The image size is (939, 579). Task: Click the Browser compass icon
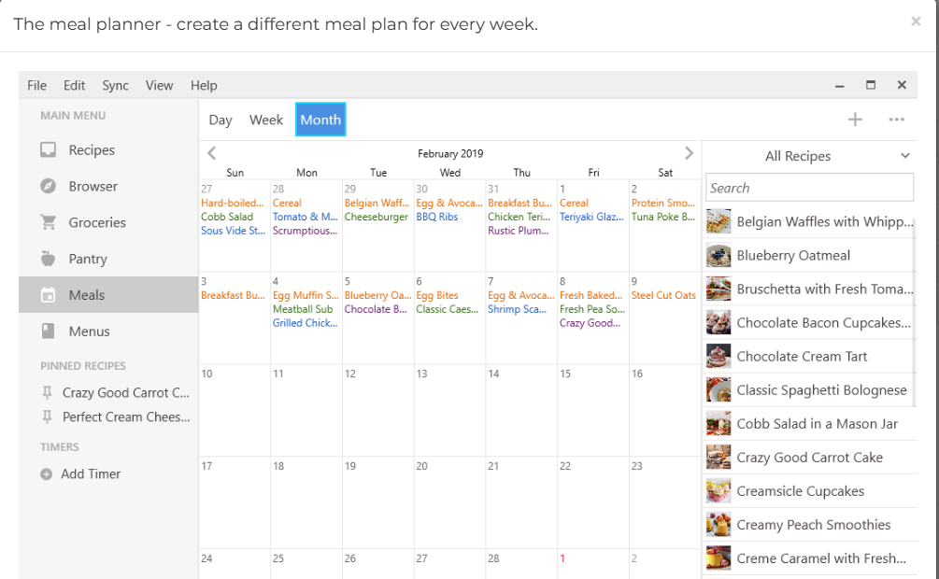coord(48,187)
